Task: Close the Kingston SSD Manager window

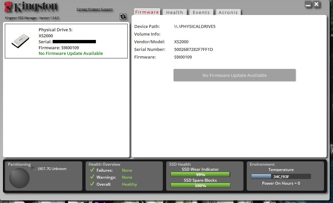Action: point(316,4)
